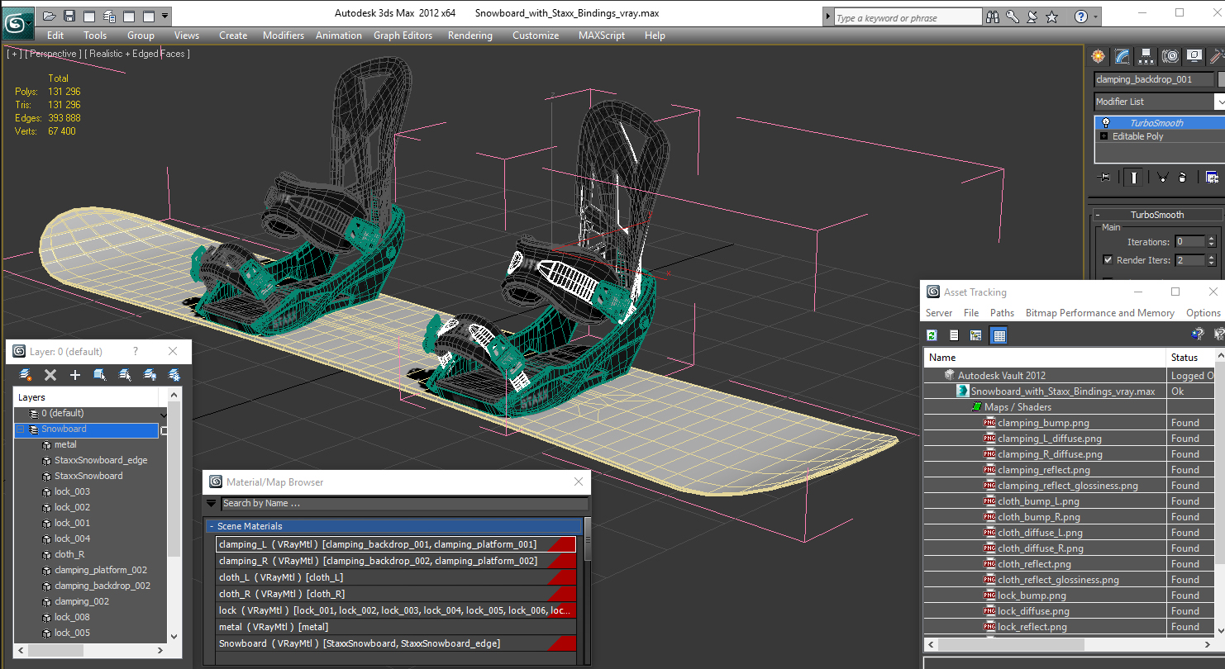
Task: Select the metal (VRayMtl) material row
Action: point(396,627)
